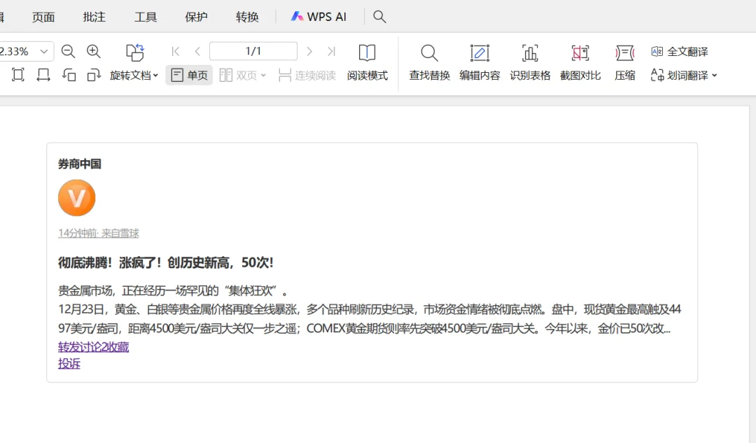The width and height of the screenshot is (756, 443).
Task: Go to the last page
Action: pyautogui.click(x=331, y=51)
